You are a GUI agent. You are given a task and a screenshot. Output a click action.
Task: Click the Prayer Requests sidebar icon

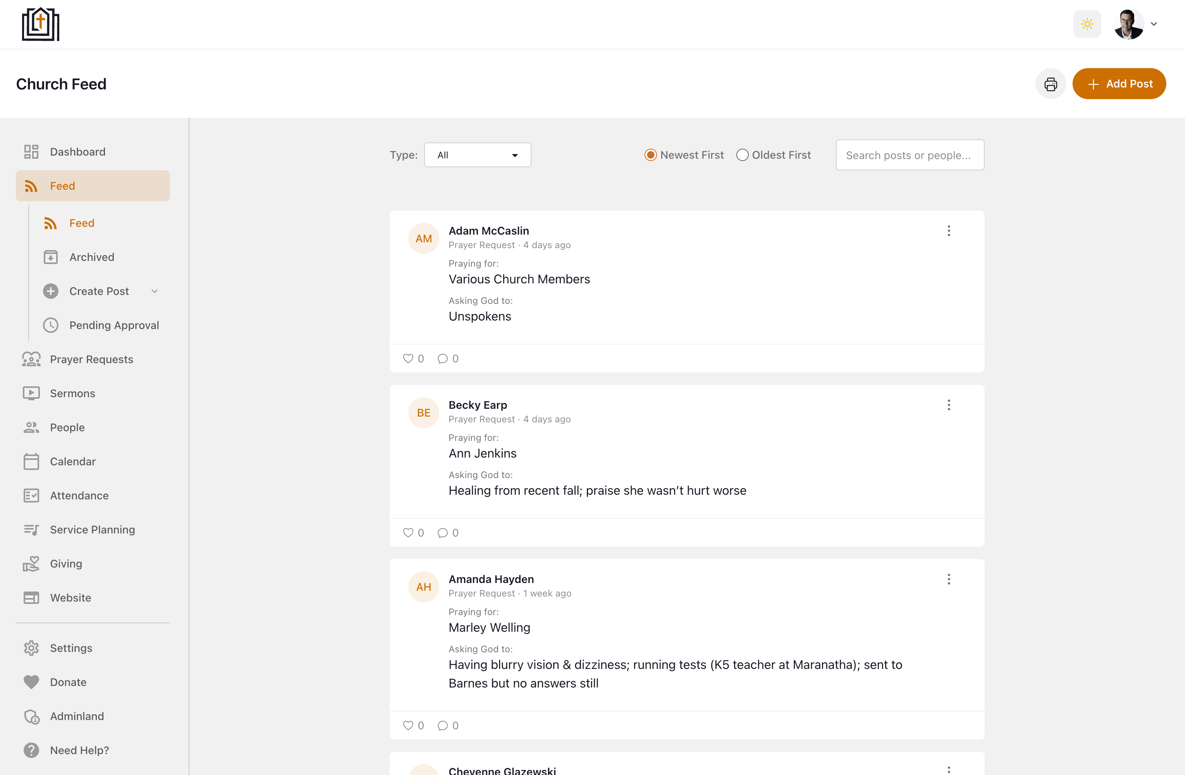coord(31,359)
